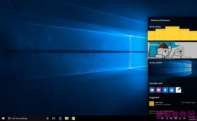197x121 pixels.
Task: Open the Sticky Notes tile
Action: (x=172, y=33)
